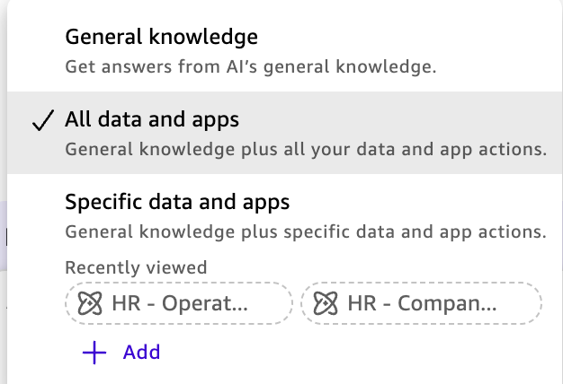This screenshot has height=384, width=563.
Task: Click the 'HR - Operat...' truncated text label
Action: 192,304
